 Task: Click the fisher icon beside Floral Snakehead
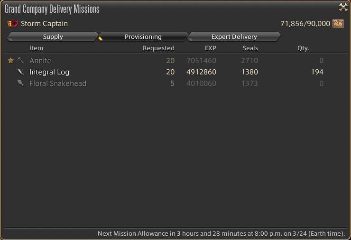pyautogui.click(x=20, y=83)
